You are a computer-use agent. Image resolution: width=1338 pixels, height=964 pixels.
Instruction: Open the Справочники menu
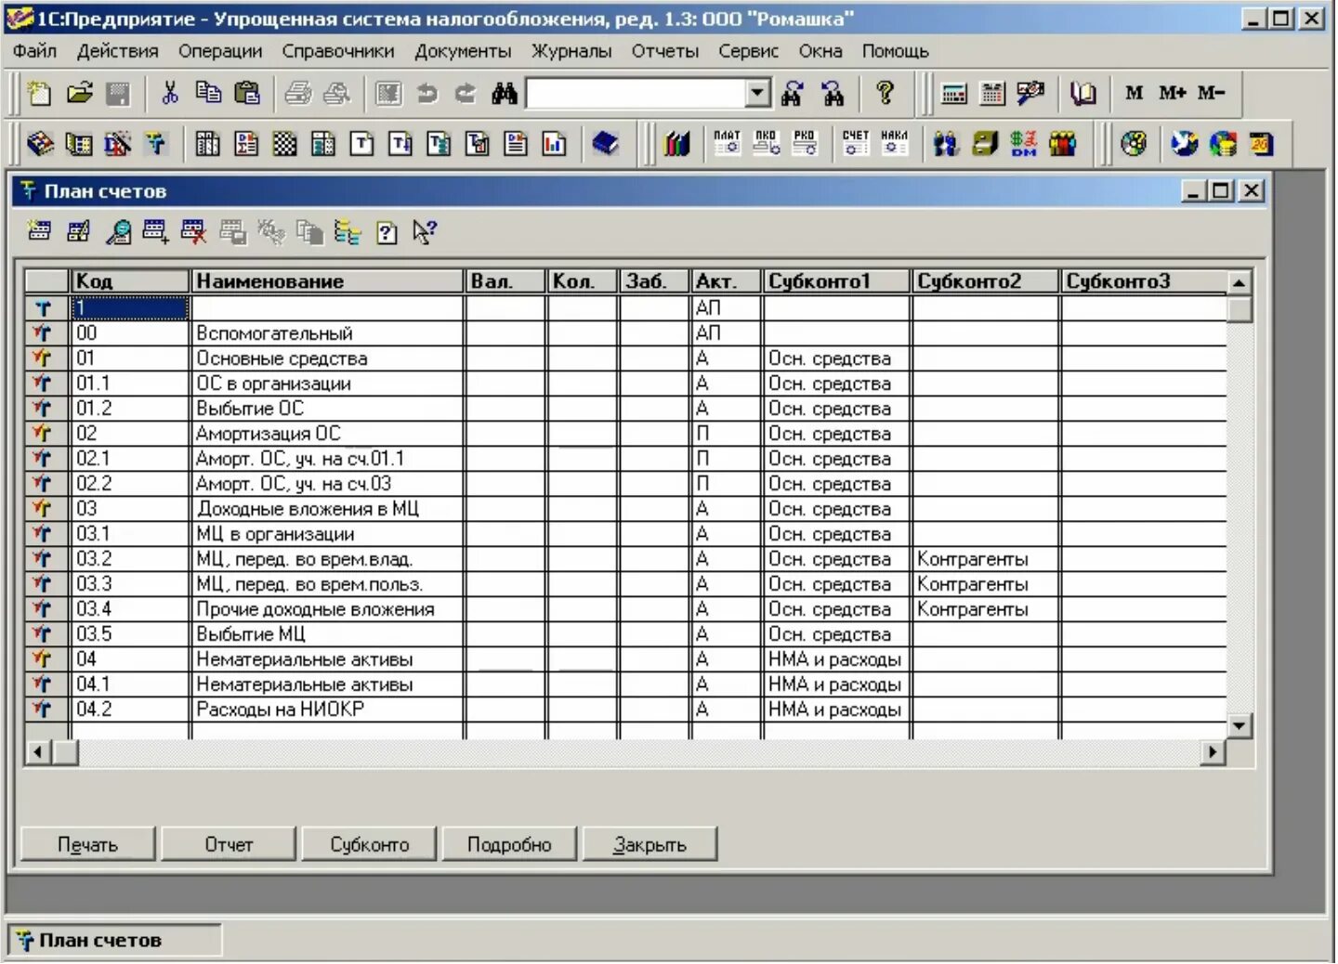338,51
